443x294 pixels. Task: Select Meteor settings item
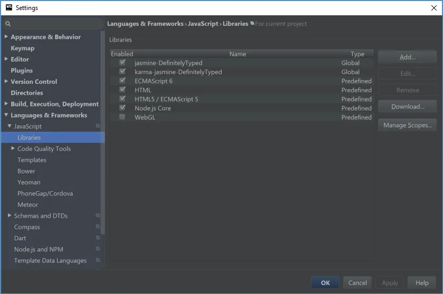click(x=27, y=204)
